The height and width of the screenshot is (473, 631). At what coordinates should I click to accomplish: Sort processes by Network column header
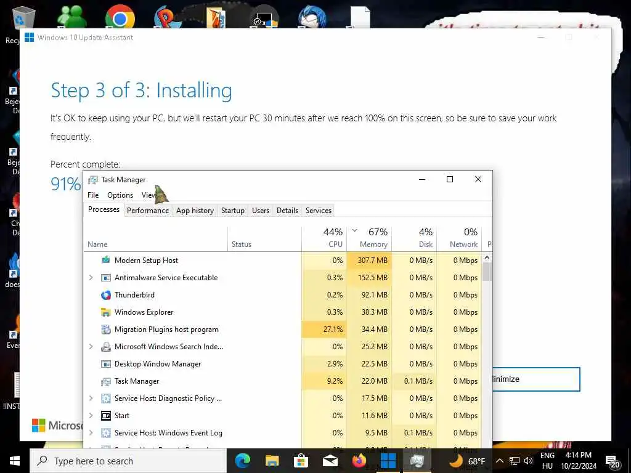[x=459, y=239]
